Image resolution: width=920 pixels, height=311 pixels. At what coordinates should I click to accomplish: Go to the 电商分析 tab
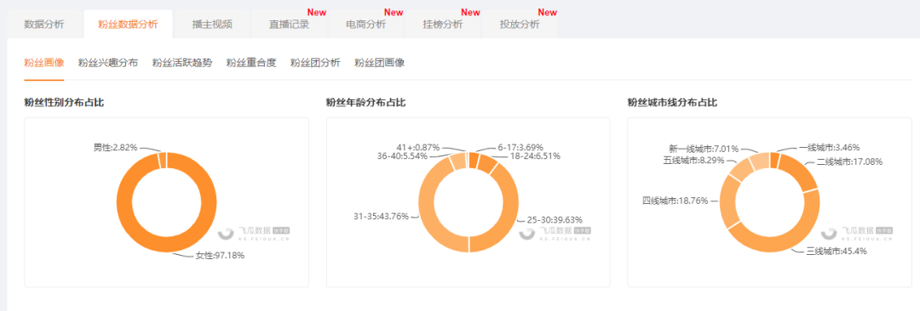coord(366,25)
